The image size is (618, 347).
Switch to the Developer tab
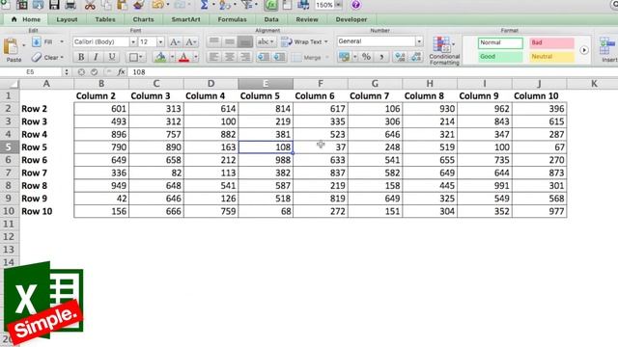point(351,19)
